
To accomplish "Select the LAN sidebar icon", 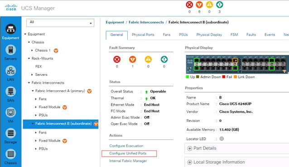I will 10,73.
